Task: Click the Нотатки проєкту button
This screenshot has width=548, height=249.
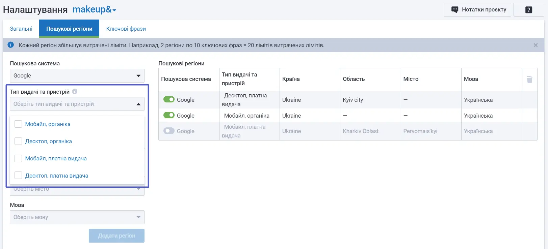Action: point(477,10)
